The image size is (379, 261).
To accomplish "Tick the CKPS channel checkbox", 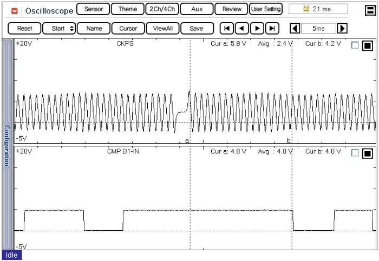I will coord(355,46).
